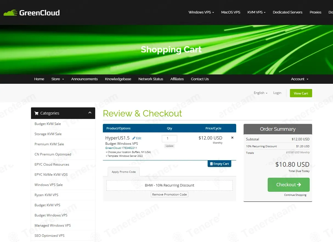Select the Apply Promo Code tab
This screenshot has width=333, height=242.
pos(124,172)
